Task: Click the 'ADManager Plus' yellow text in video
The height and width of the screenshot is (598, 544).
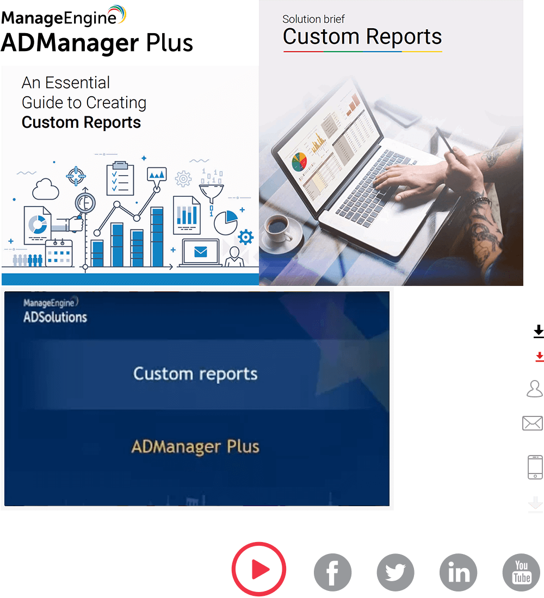Action: pyautogui.click(x=195, y=446)
